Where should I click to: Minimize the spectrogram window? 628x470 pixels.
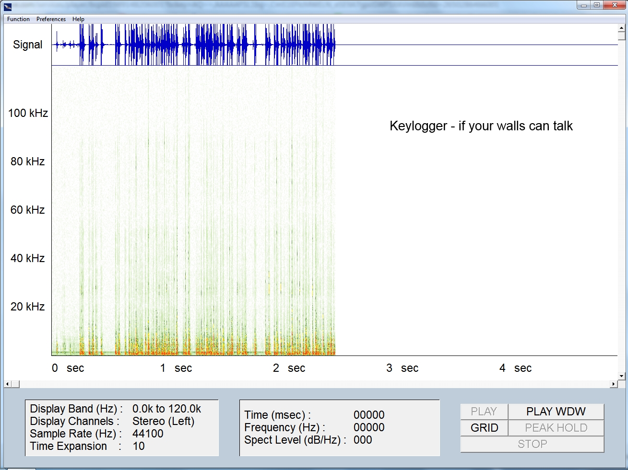[584, 5]
